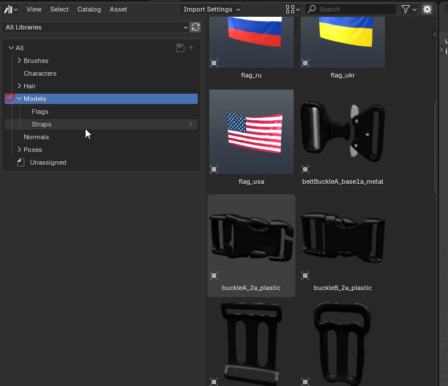Select the Models catalog

click(x=101, y=99)
